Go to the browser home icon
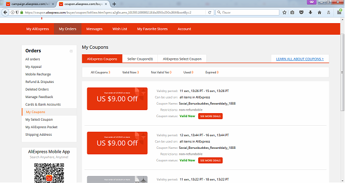Screen dimensions: 345x183 319,13
